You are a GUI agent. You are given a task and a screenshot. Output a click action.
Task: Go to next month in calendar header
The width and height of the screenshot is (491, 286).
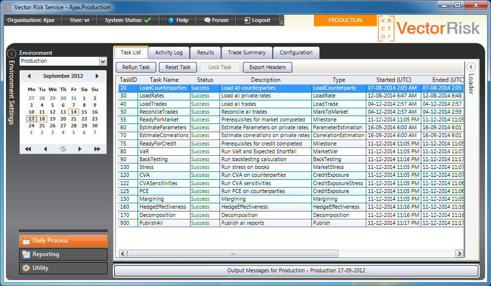click(97, 76)
